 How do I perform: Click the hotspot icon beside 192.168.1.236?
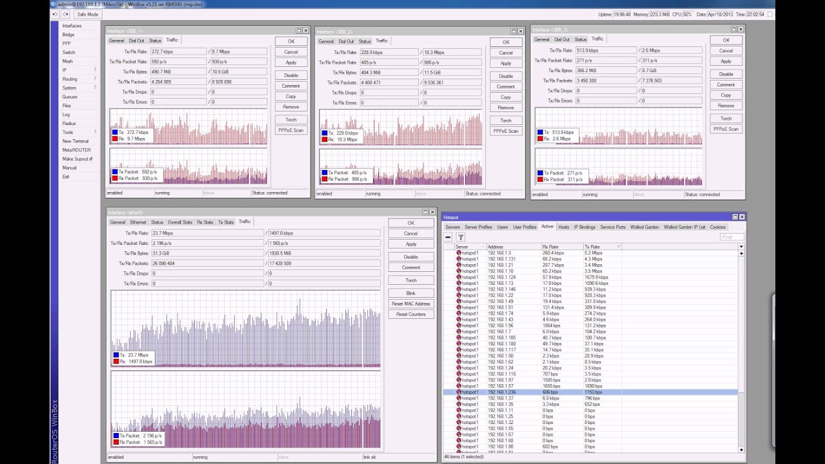(459, 392)
